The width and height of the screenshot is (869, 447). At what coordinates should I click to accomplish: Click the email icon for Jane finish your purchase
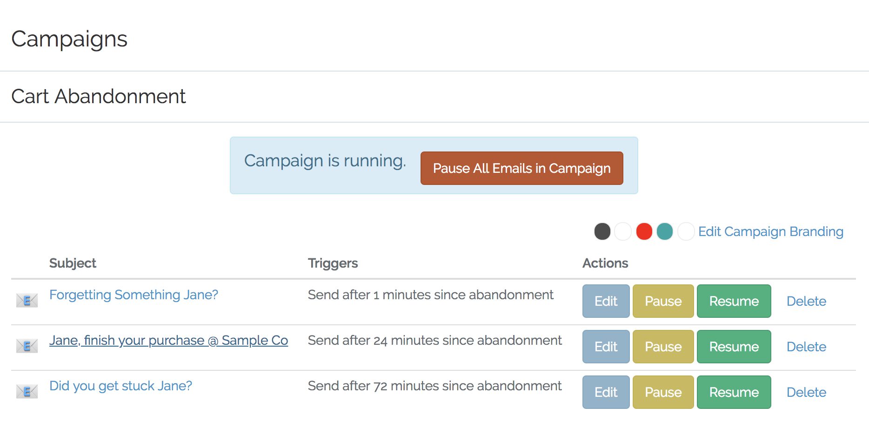point(27,346)
